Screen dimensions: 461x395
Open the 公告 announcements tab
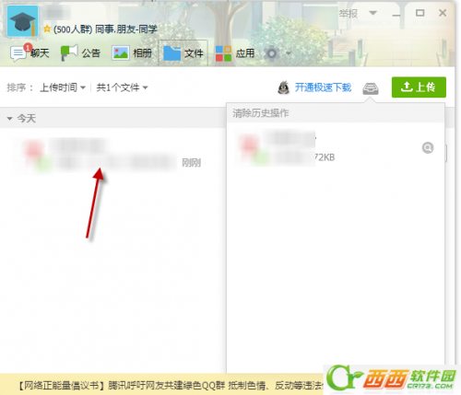coord(80,53)
